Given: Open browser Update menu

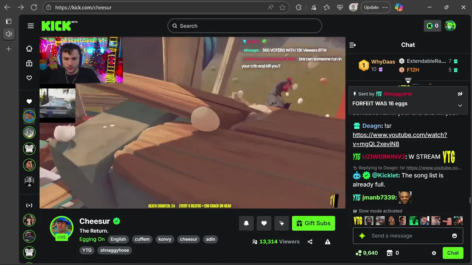Looking at the screenshot, I should click(x=376, y=7).
